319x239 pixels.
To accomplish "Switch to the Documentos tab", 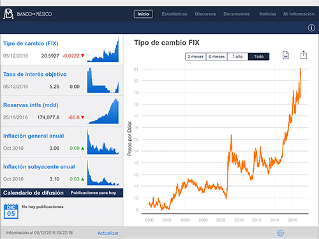I will pyautogui.click(x=237, y=14).
